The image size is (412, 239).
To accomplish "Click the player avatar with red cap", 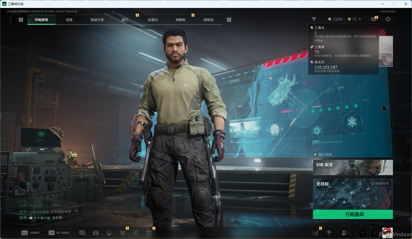I will (x=387, y=233).
